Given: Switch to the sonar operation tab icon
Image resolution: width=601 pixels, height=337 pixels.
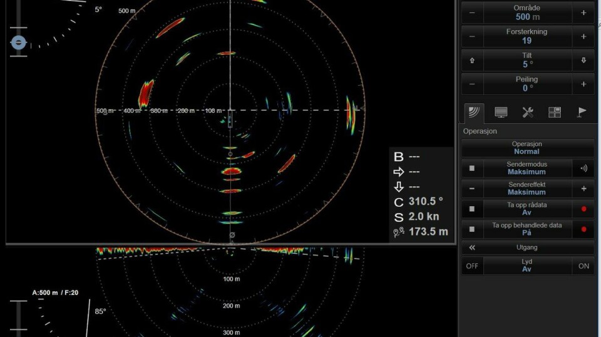Looking at the screenshot, I should click(474, 113).
